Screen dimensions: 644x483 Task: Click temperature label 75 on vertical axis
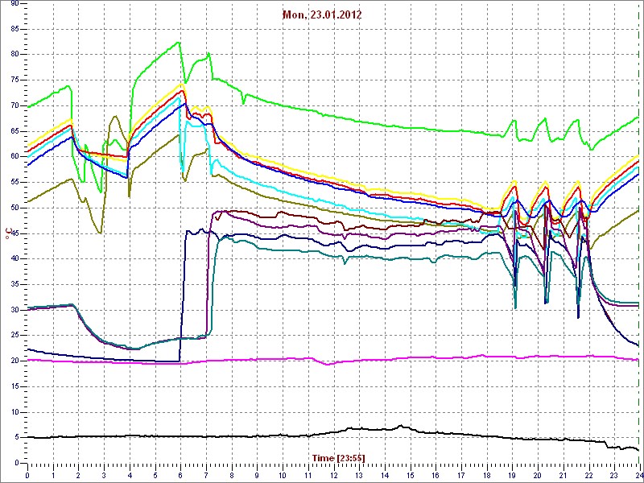click(x=14, y=80)
